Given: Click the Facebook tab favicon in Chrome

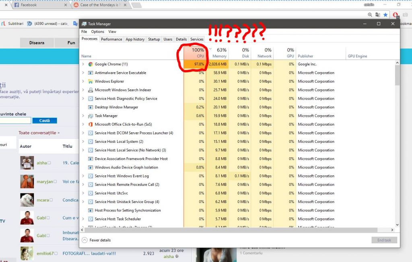Looking at the screenshot, I should (x=16, y=5).
